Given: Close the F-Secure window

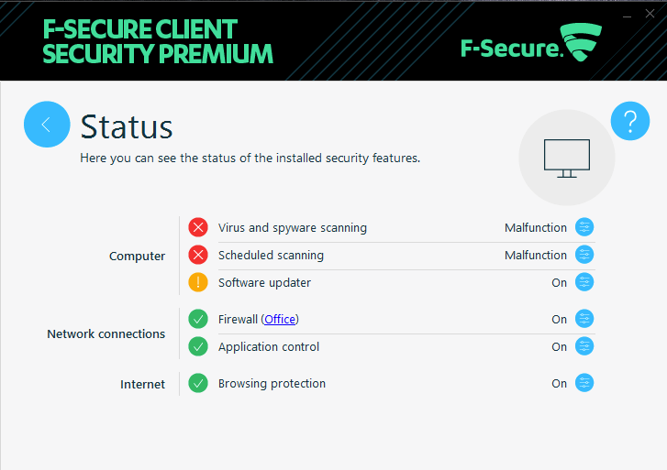Looking at the screenshot, I should tap(652, 15).
